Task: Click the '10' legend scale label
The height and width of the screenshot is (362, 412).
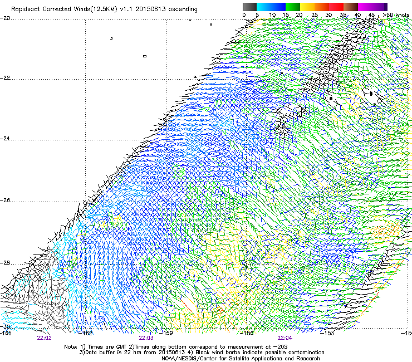Action: 272,15
